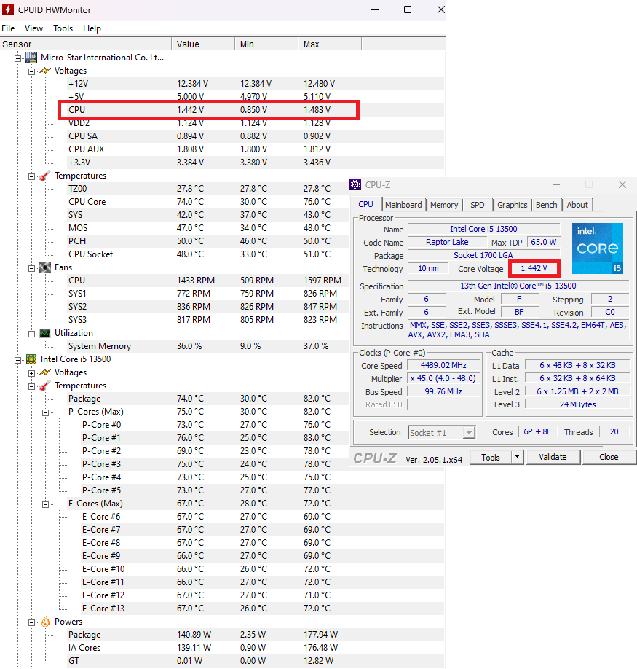Click the Level 3 24 MBytes cache field
The height and width of the screenshot is (669, 637).
pos(577,404)
